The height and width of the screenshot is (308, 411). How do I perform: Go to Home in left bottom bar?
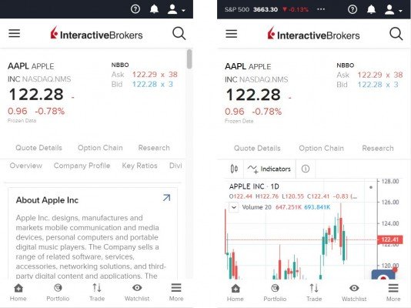pyautogui.click(x=18, y=293)
